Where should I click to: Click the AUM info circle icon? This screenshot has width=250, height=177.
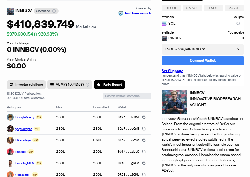tap(88, 85)
